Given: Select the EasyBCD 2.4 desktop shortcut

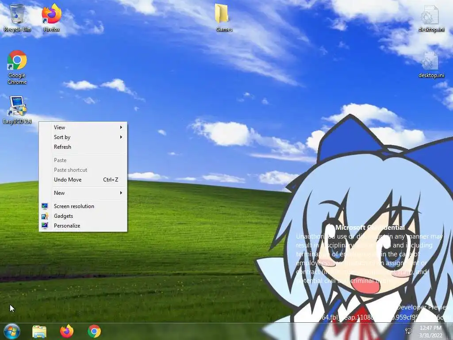Looking at the screenshot, I should [17, 110].
